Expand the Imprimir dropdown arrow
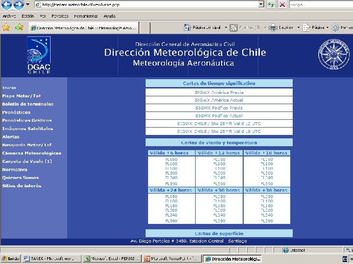The height and width of the screenshot is (264, 353). [299, 27]
